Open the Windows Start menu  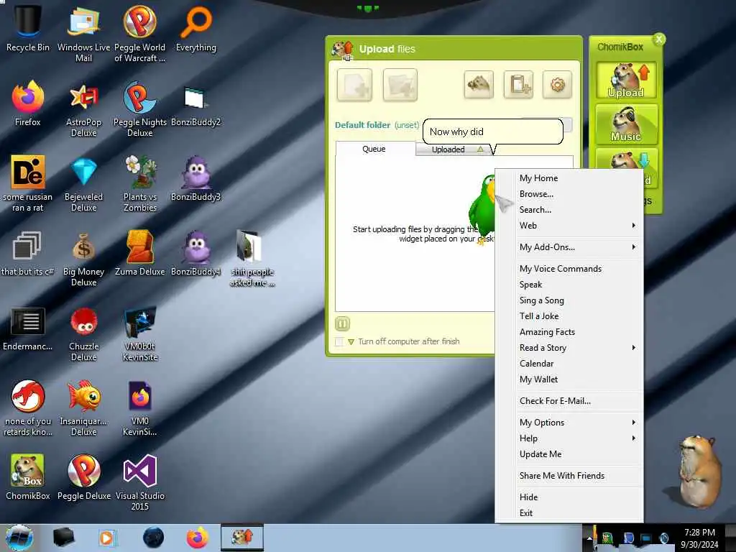click(x=19, y=538)
